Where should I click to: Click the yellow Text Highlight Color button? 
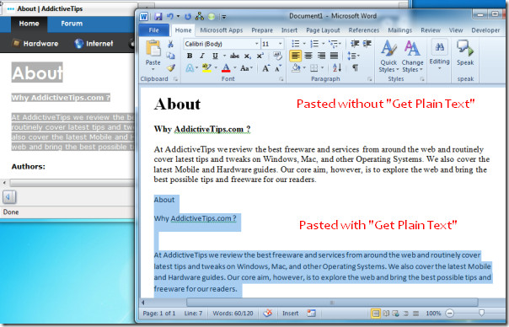tap(206, 68)
